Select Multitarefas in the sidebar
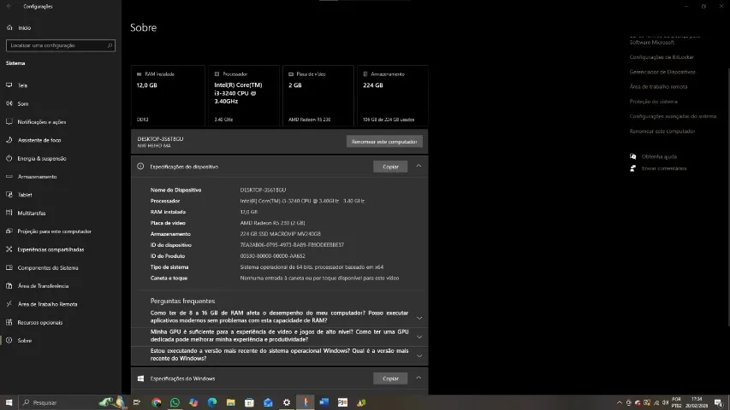730x410 pixels. click(x=32, y=213)
